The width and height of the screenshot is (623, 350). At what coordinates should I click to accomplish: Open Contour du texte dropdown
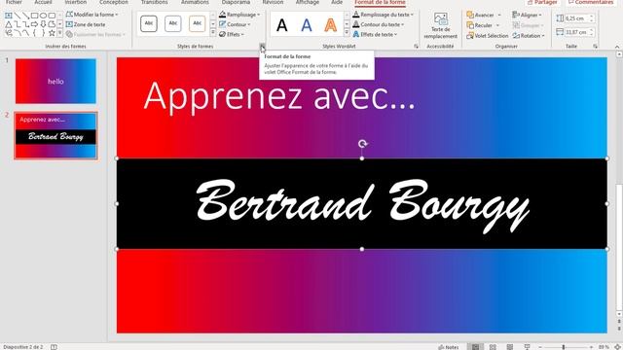click(x=379, y=24)
